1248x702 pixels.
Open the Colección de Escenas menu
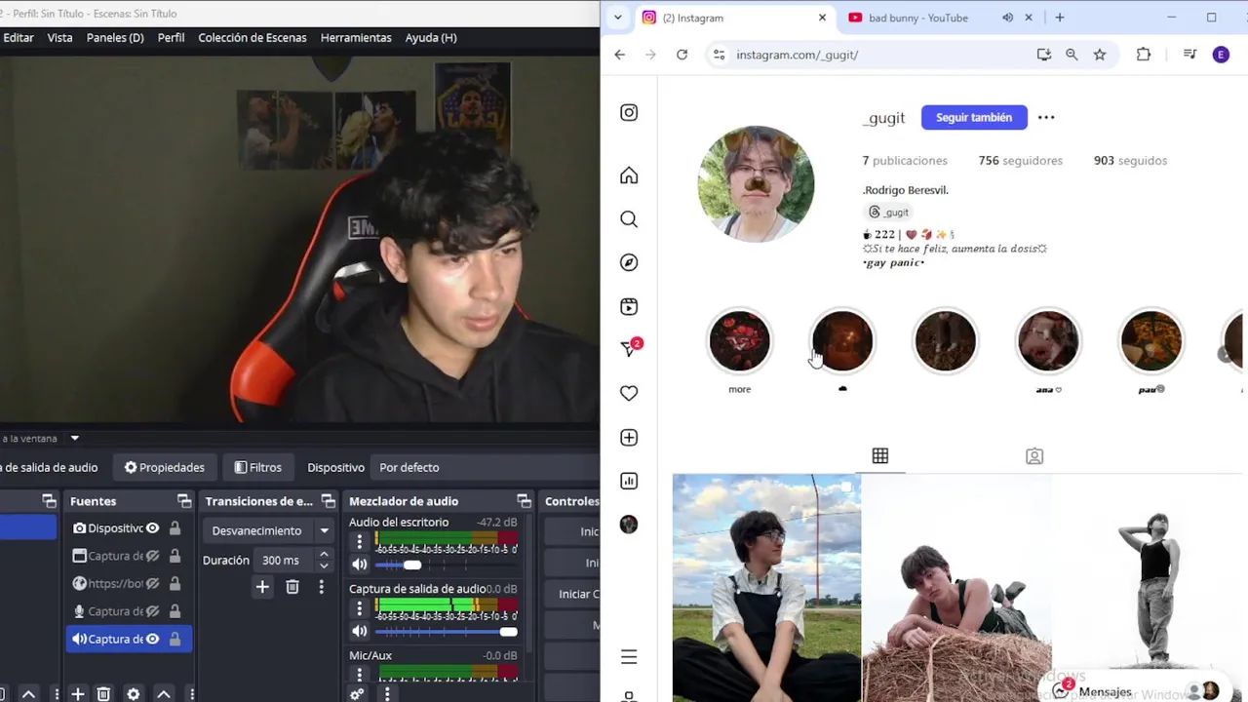tap(253, 37)
